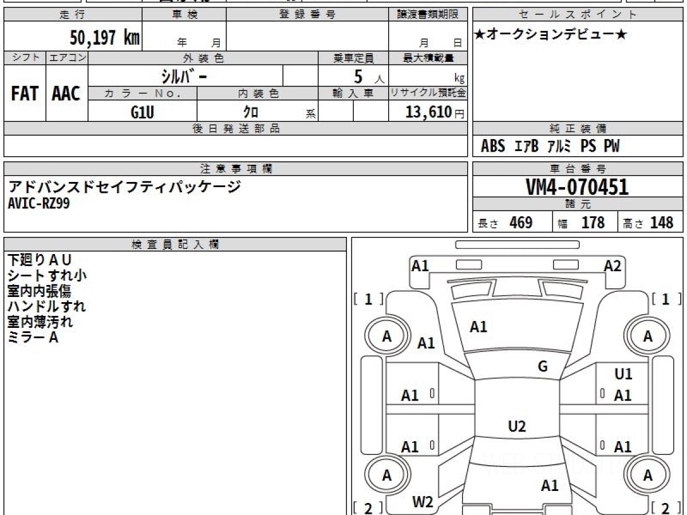Select the 最大積載量 header
This screenshot has width=687, height=515.
428,58
